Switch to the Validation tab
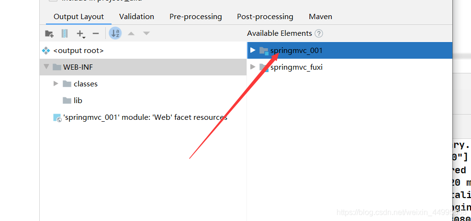 point(136,17)
